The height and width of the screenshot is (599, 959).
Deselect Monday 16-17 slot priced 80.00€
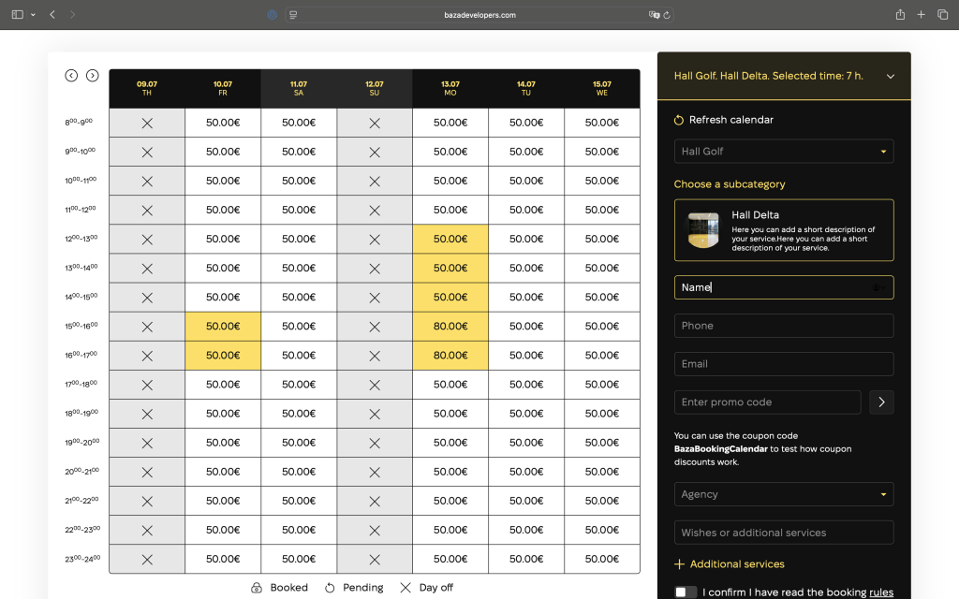click(450, 356)
